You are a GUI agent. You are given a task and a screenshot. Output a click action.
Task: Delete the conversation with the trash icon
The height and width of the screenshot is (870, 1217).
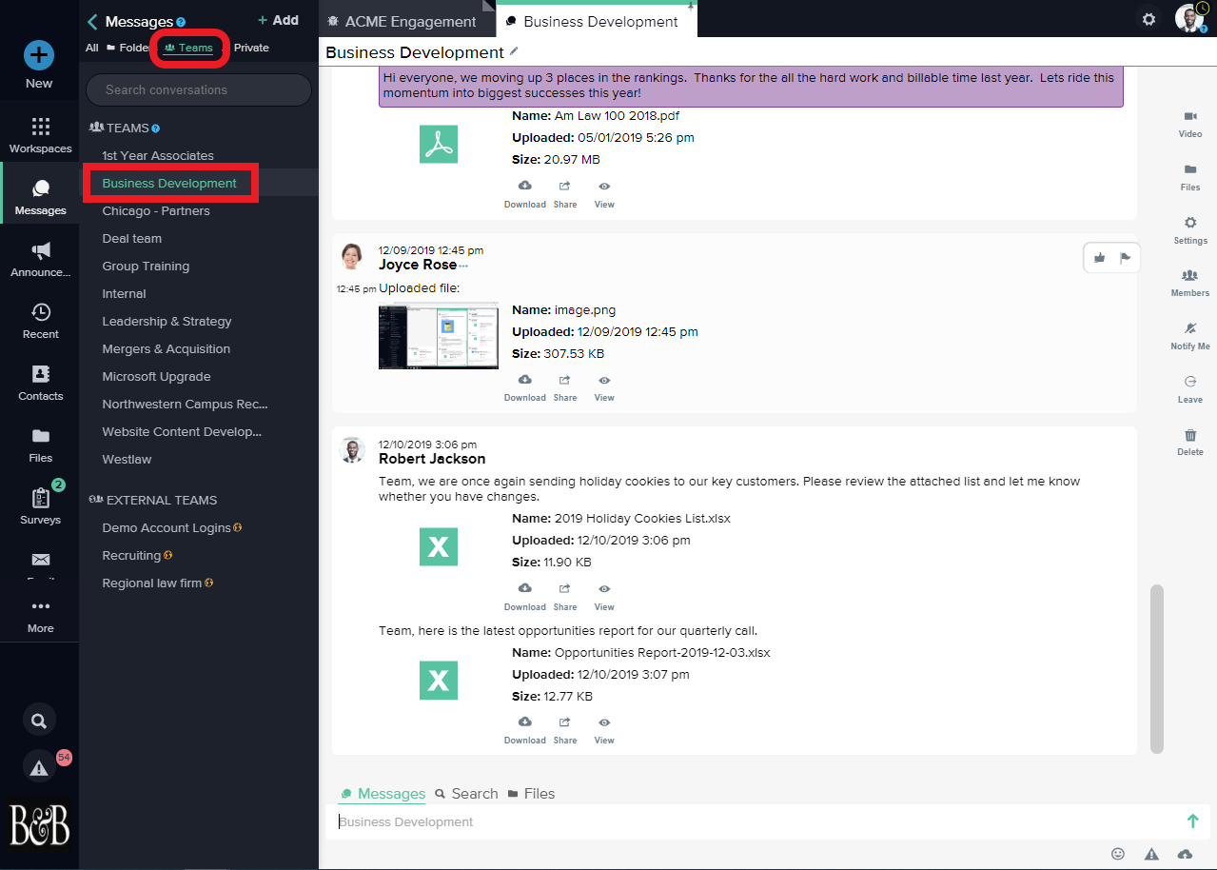click(x=1190, y=442)
